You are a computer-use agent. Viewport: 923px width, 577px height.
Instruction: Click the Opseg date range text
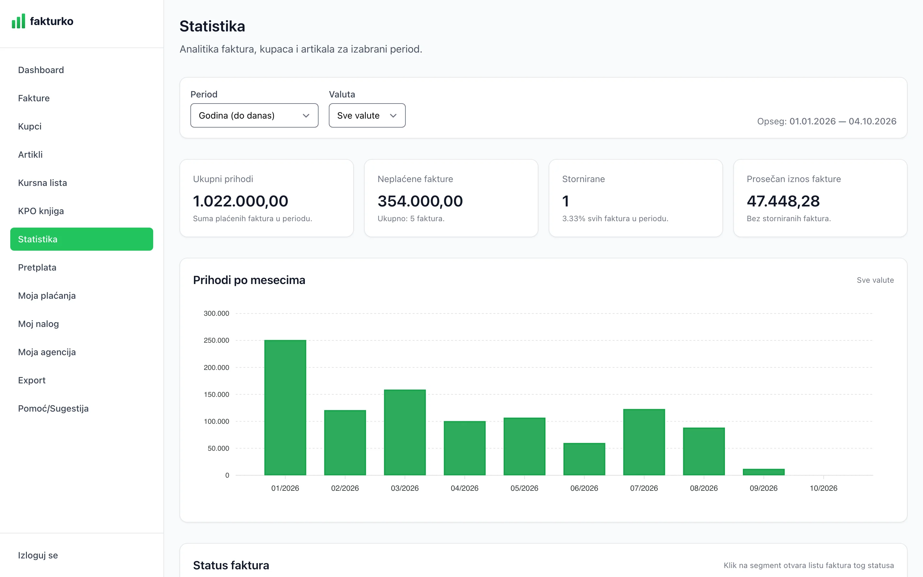tap(827, 121)
